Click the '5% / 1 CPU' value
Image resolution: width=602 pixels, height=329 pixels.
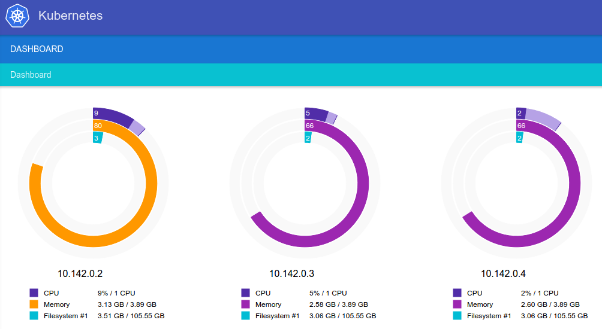click(x=328, y=293)
